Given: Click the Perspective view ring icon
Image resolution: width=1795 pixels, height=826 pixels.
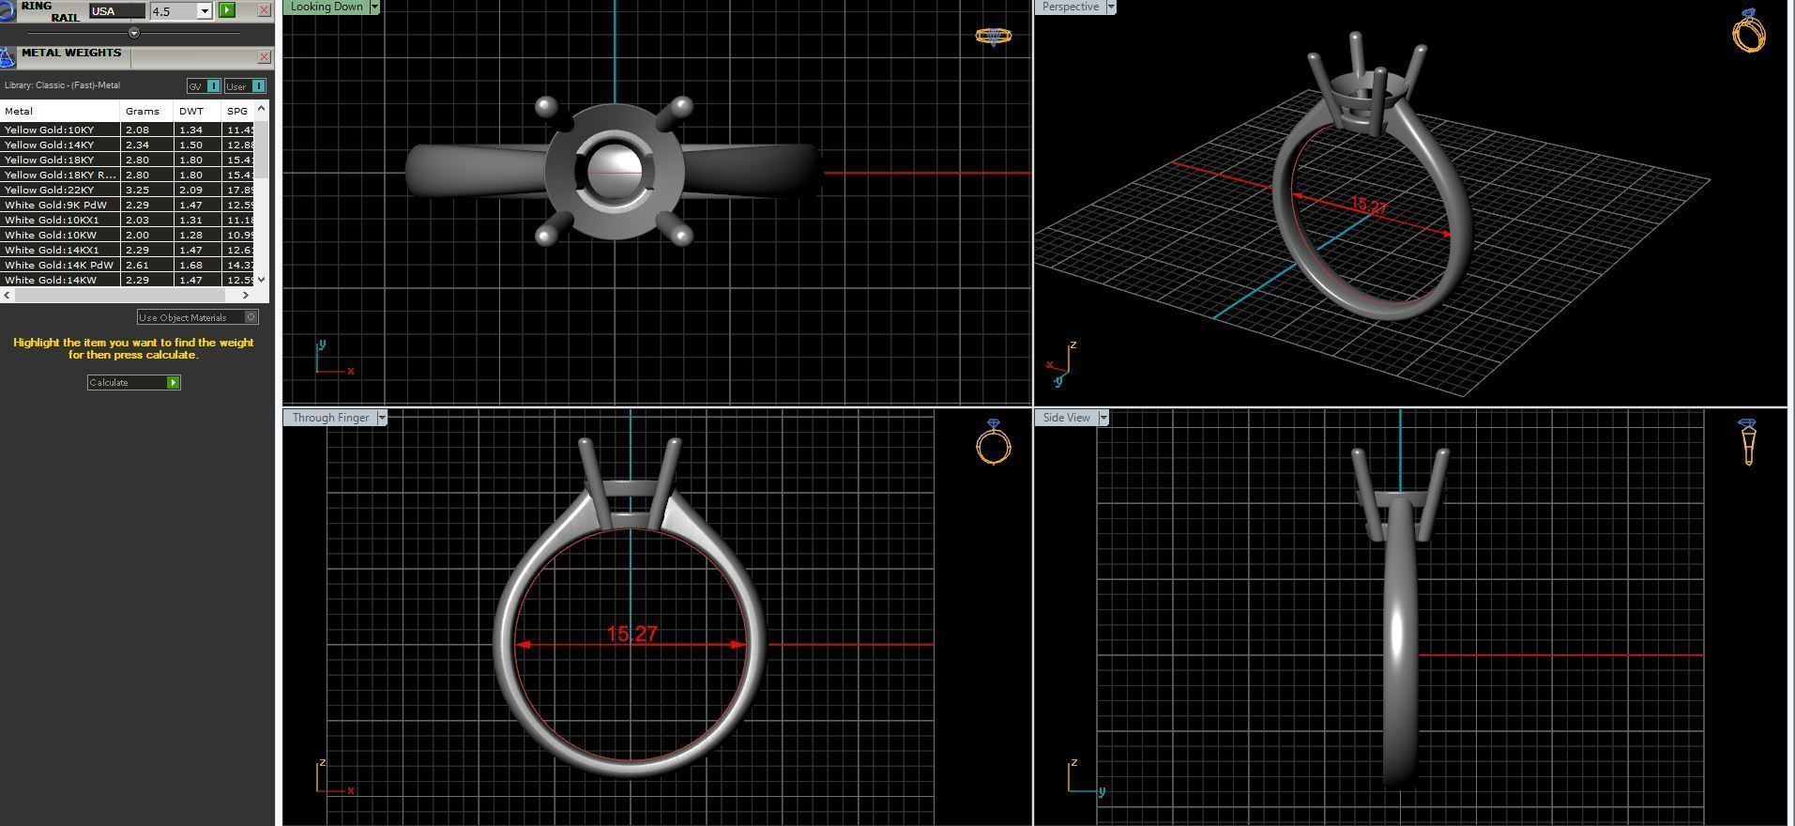Looking at the screenshot, I should [1750, 31].
